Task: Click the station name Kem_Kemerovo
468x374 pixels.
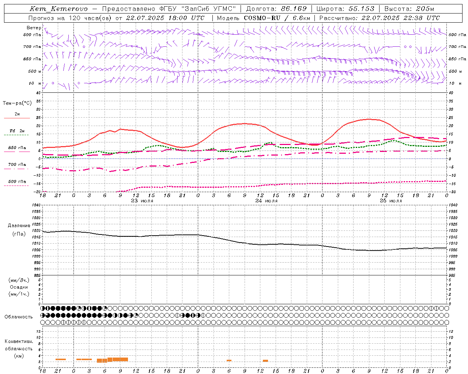Action: 58,9
